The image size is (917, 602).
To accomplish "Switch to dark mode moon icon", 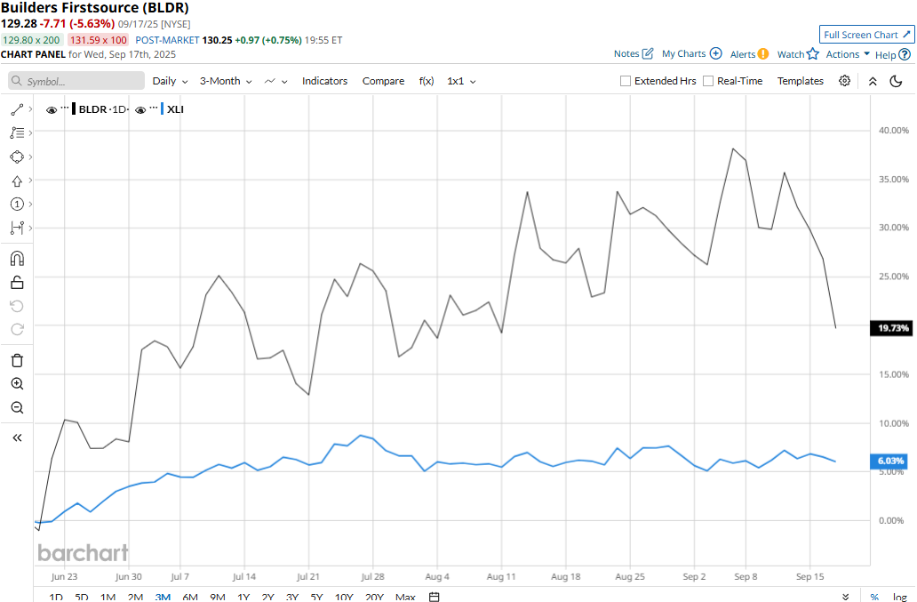I will click(x=896, y=81).
